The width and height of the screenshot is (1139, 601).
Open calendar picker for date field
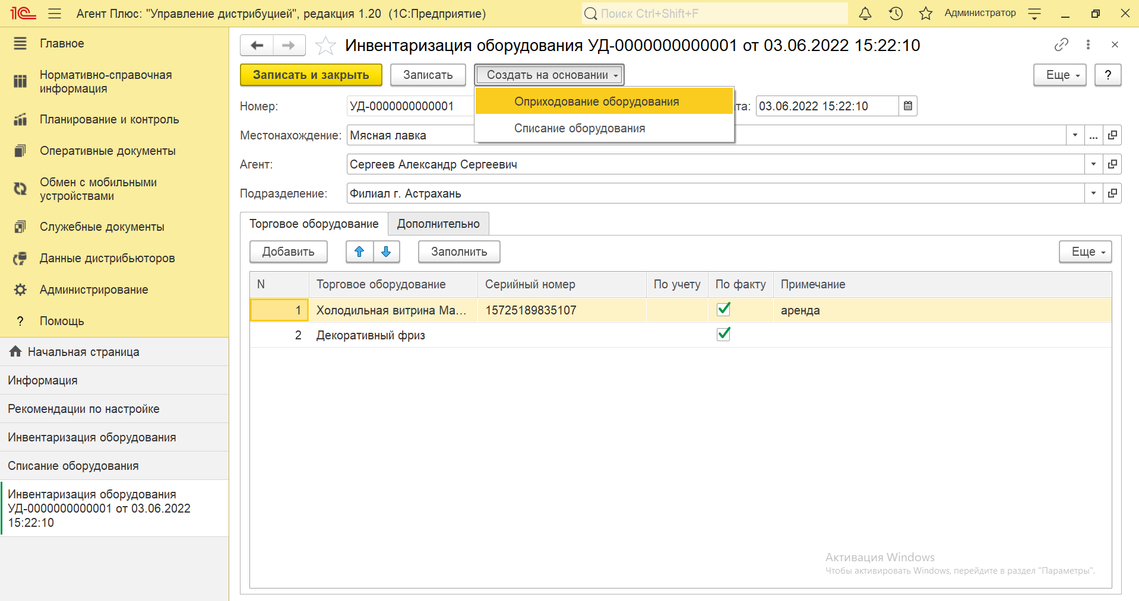[x=907, y=106]
